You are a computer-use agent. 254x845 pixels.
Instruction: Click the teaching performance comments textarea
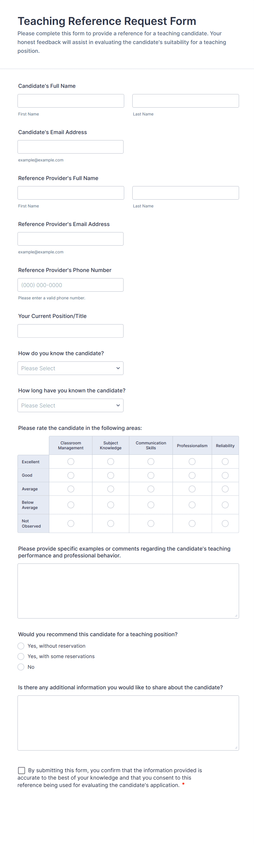pos(128,591)
